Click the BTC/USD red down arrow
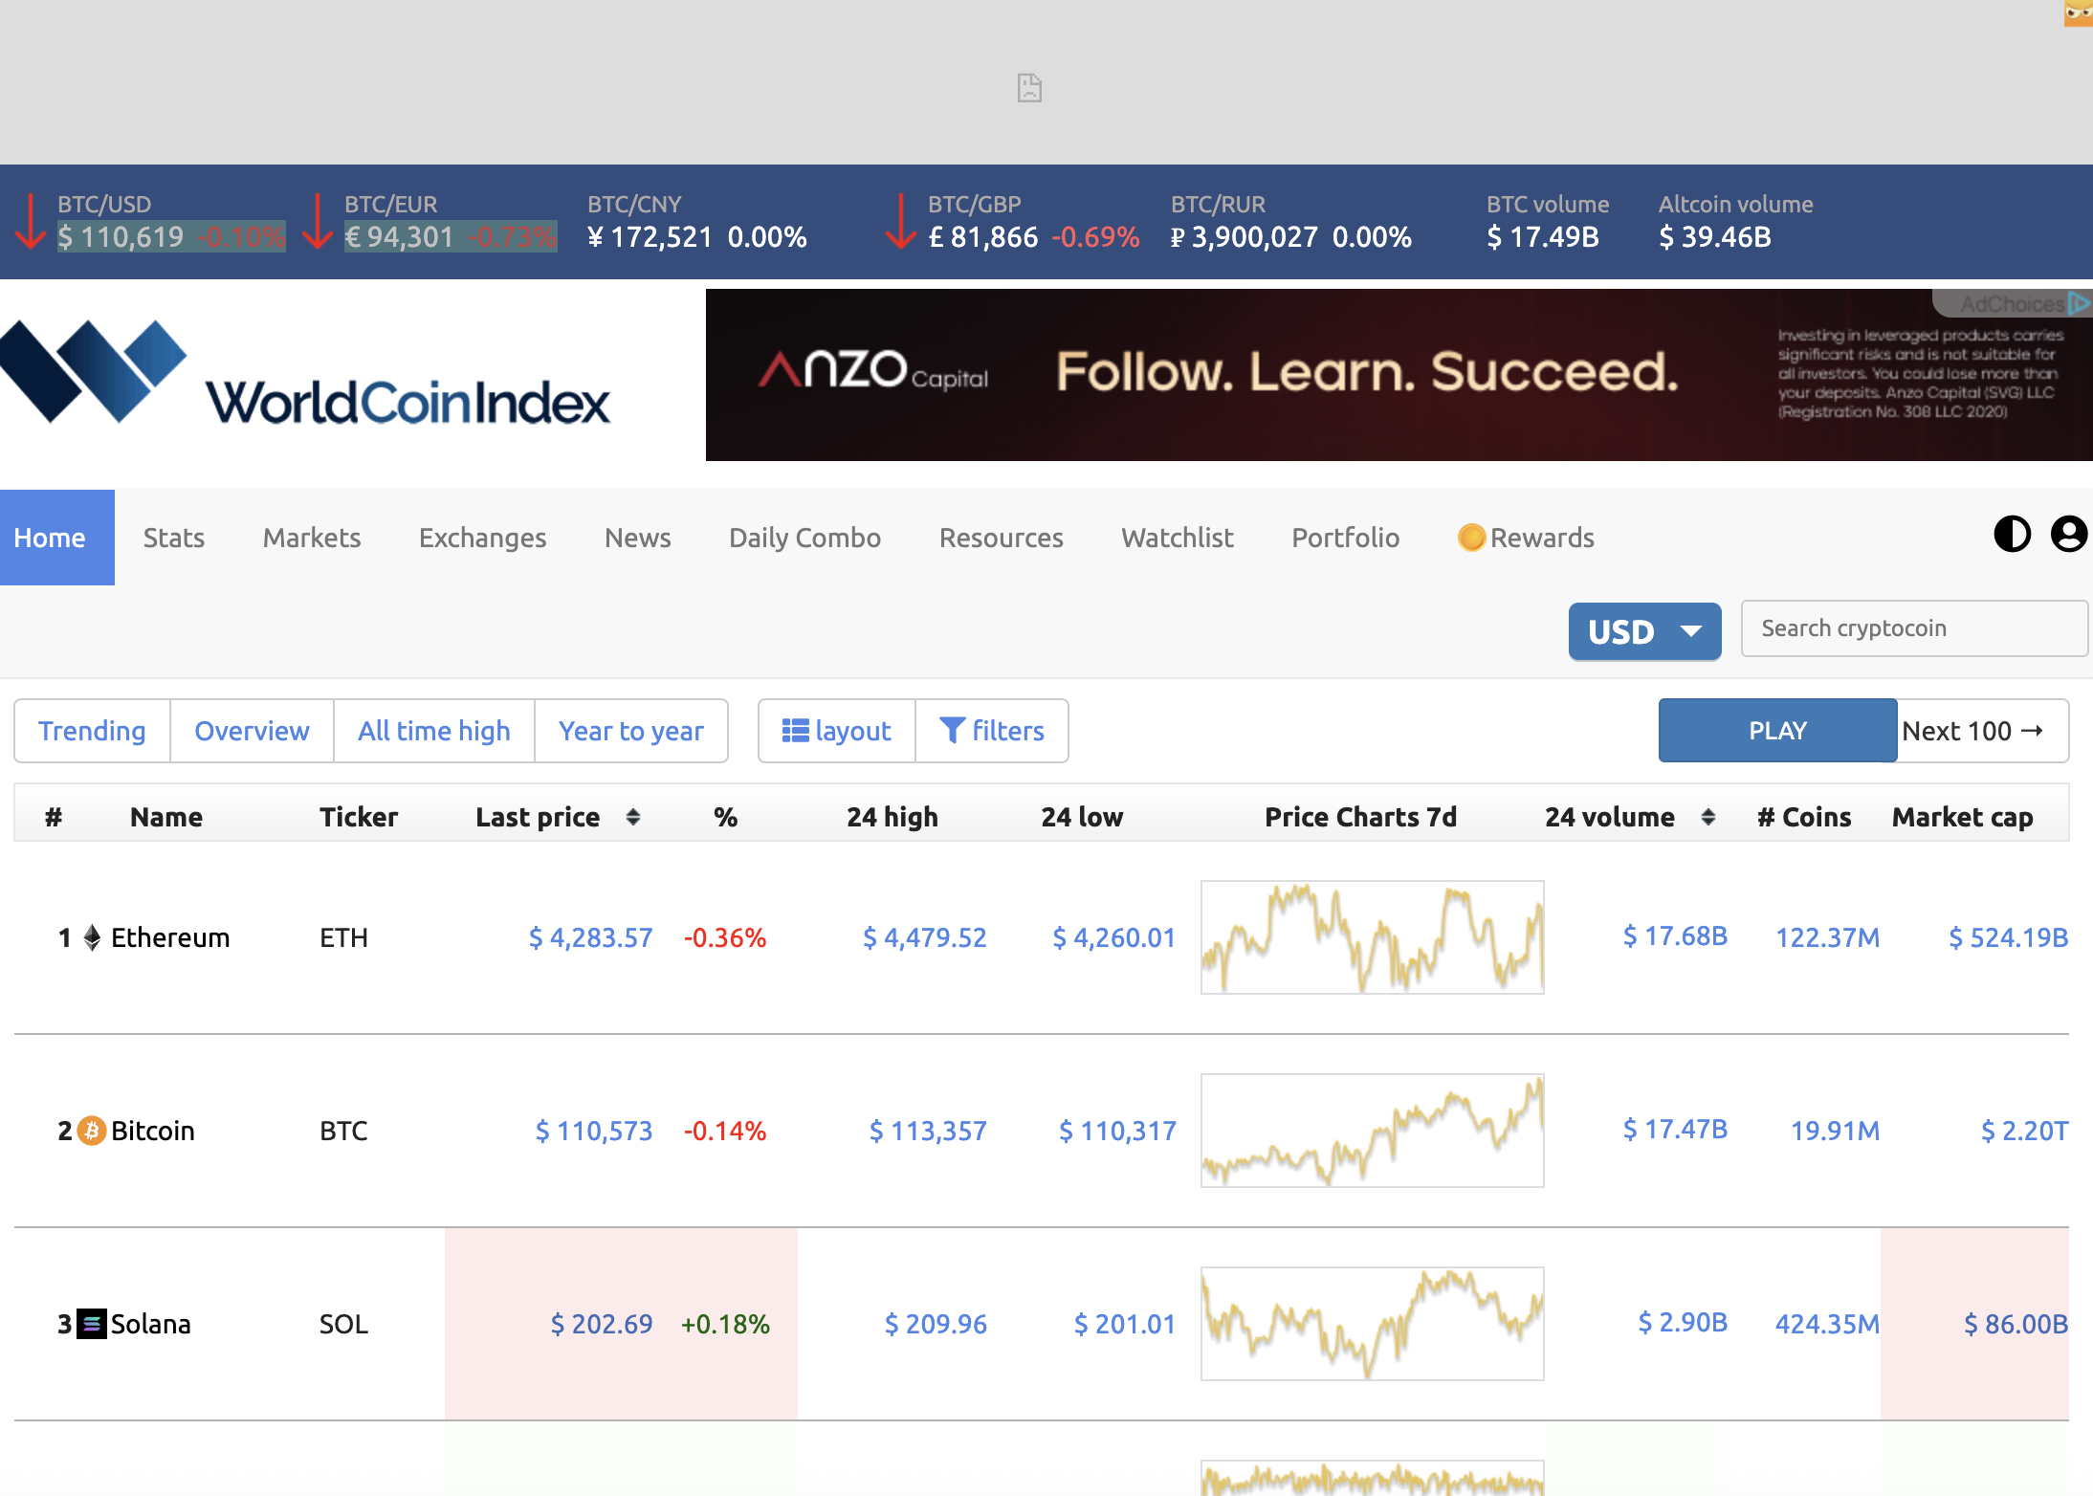The image size is (2093, 1496). click(x=31, y=221)
